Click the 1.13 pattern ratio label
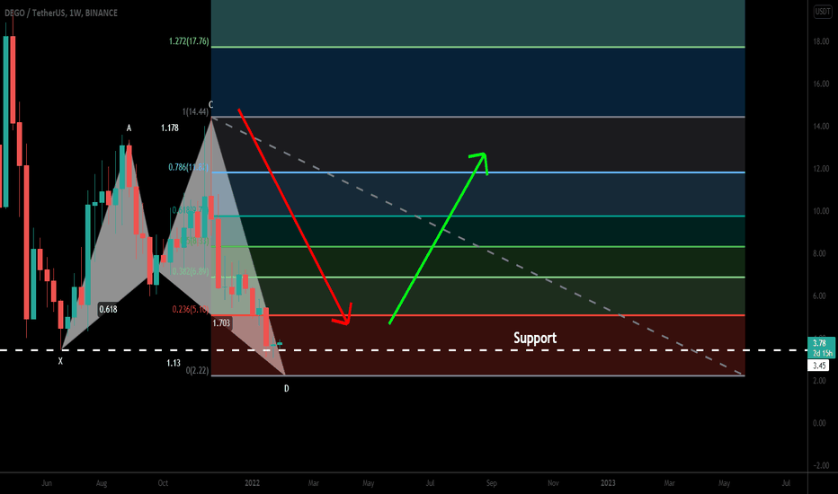Image resolution: width=838 pixels, height=494 pixels. tap(174, 363)
